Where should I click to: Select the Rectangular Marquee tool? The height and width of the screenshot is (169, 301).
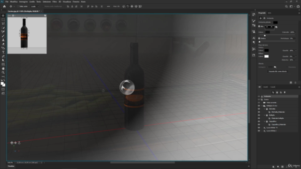[3, 20]
